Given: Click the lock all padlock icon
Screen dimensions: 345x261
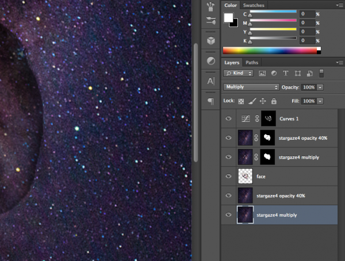Looking at the screenshot, I should [x=273, y=101].
